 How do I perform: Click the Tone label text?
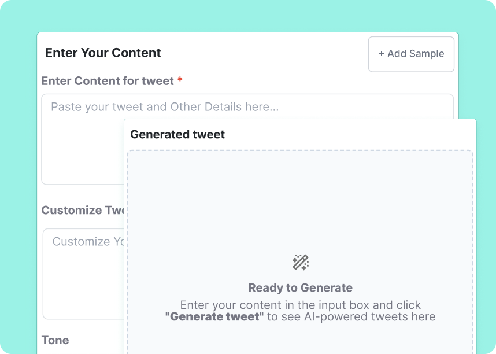coord(55,340)
